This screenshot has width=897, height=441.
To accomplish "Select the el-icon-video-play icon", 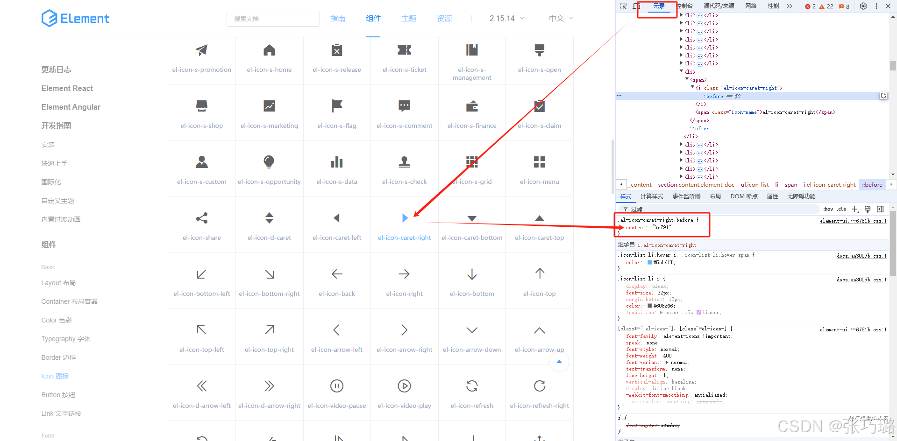I will [x=404, y=386].
